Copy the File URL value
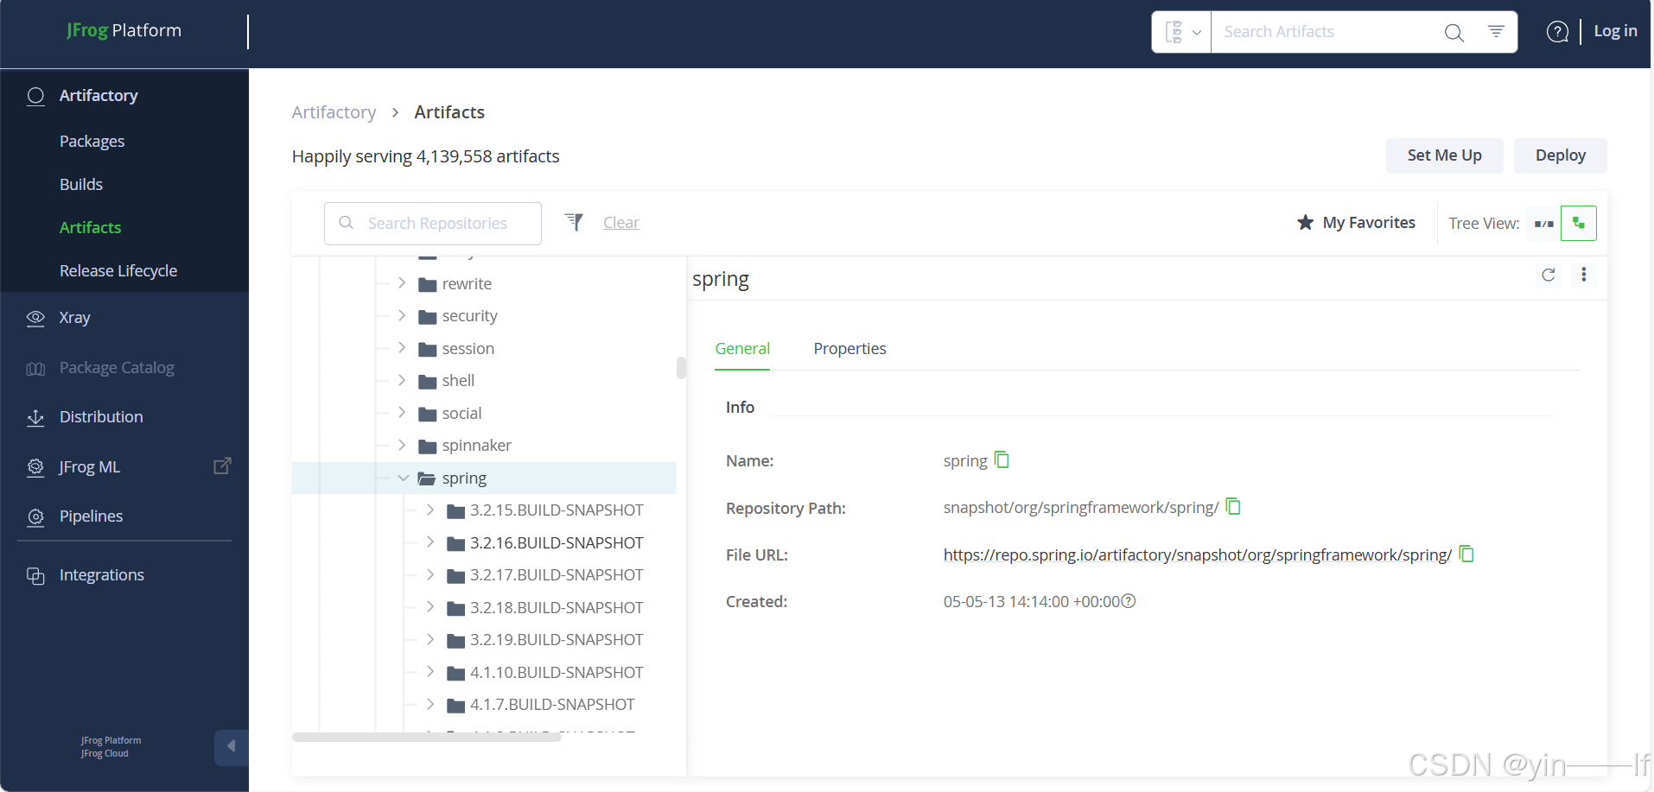This screenshot has height=792, width=1654. (1466, 554)
